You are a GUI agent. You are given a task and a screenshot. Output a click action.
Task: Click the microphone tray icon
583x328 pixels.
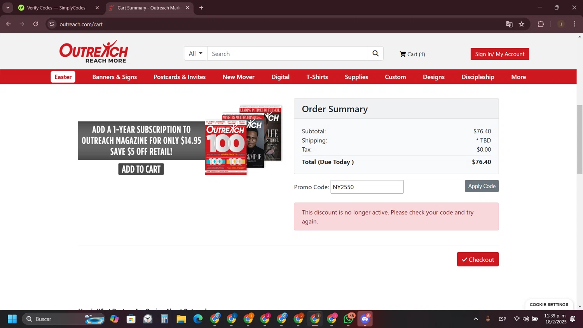coord(488,319)
